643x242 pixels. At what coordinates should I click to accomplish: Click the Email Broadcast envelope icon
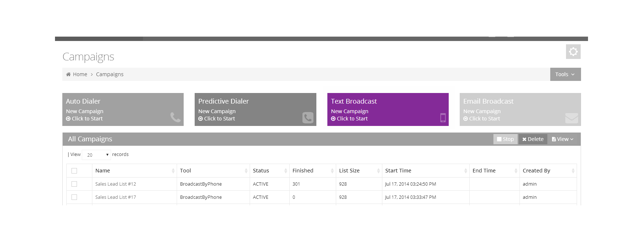571,118
